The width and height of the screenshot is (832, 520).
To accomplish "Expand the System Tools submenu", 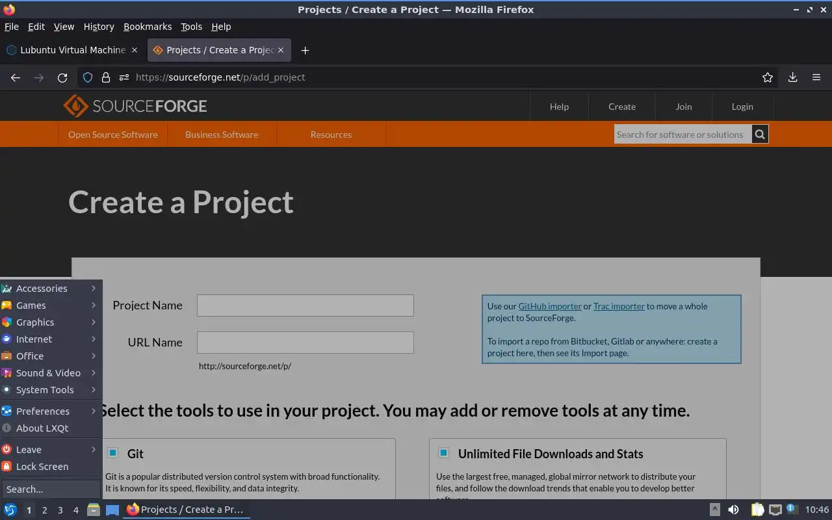I will 51,389.
